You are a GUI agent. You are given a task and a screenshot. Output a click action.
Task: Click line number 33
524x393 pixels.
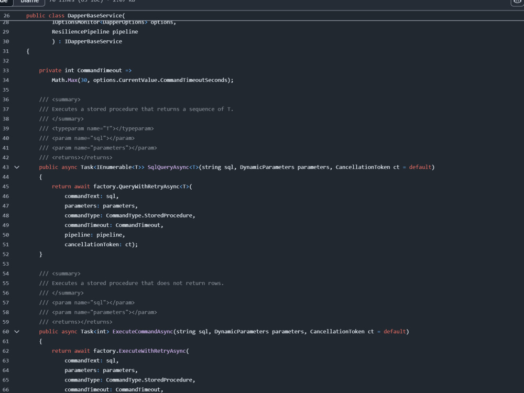click(x=6, y=71)
